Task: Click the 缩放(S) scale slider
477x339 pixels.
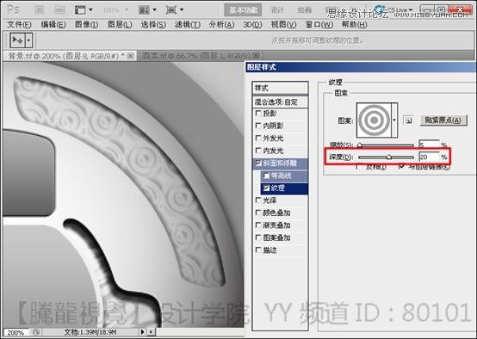Action: point(387,145)
